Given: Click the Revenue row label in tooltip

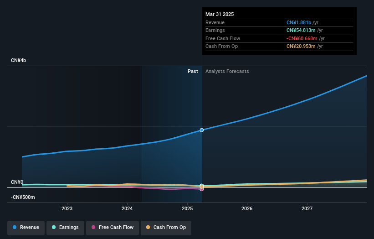Looking at the screenshot, I should pos(215,22).
